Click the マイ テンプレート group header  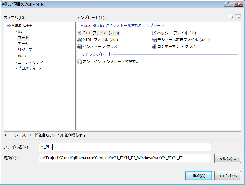point(96,54)
